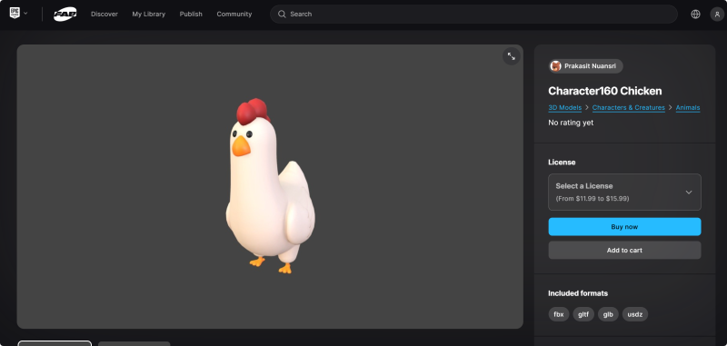This screenshot has height=346, width=727.
Task: Select the gltf format tag
Action: coord(583,314)
